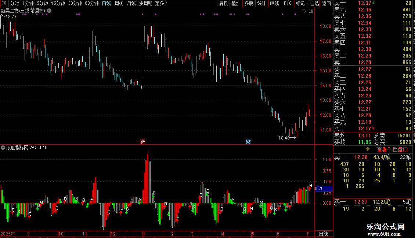Click 总买 volume 5828

405,142
